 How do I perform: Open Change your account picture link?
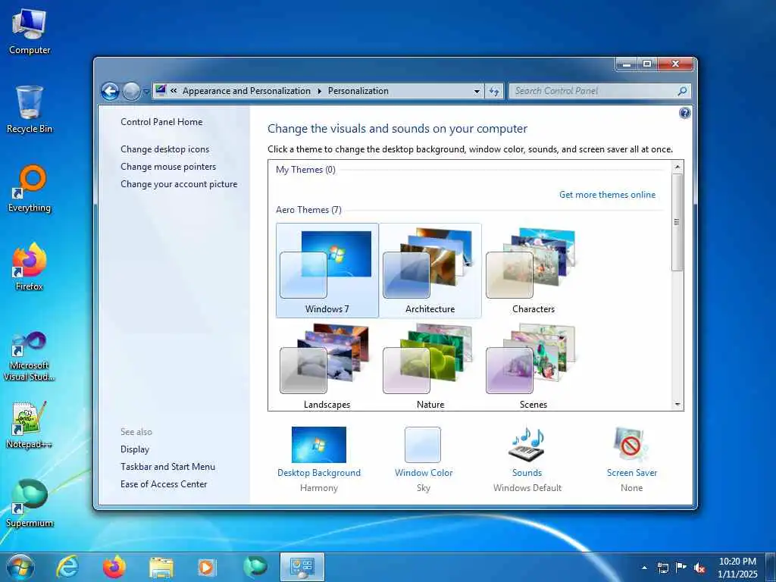[179, 184]
